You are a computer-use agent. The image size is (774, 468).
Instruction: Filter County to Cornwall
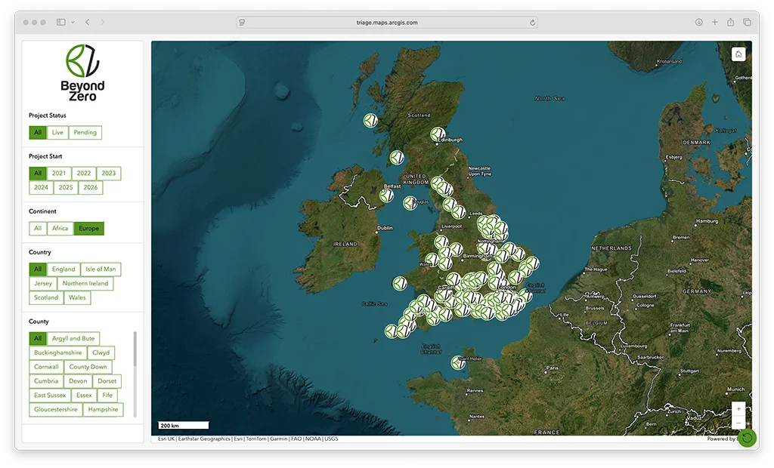(46, 368)
